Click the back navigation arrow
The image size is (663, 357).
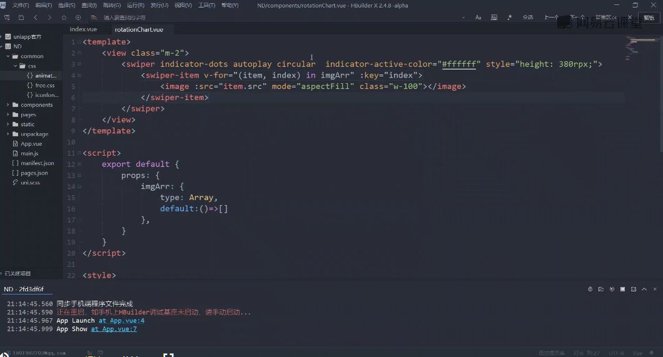[36, 18]
